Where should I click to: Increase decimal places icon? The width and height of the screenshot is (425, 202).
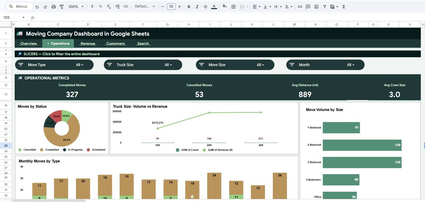[x=117, y=7]
